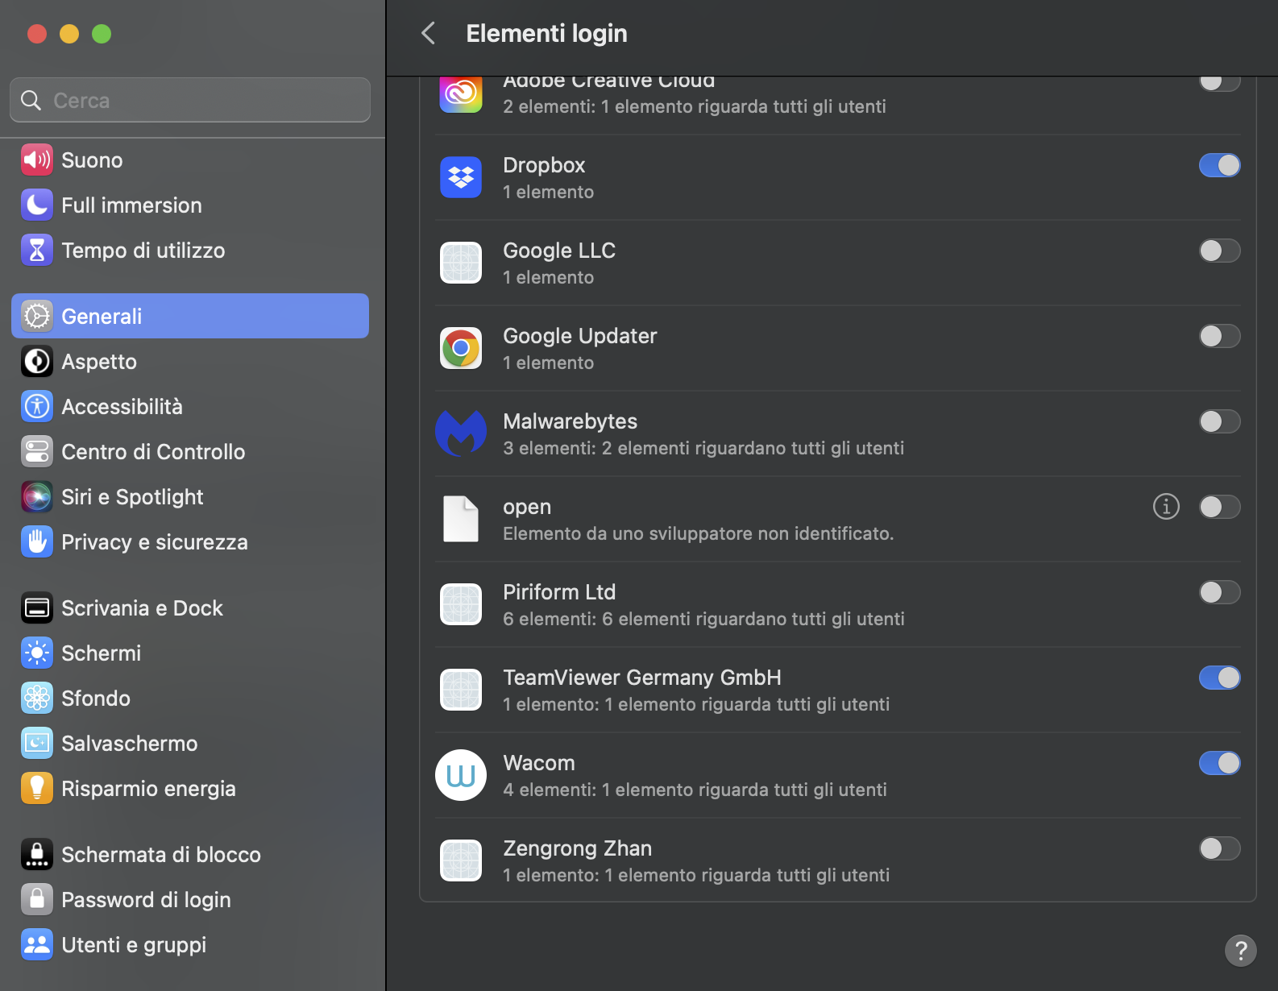Click the Google Updater Chrome icon
1278x991 pixels.
[x=461, y=348]
